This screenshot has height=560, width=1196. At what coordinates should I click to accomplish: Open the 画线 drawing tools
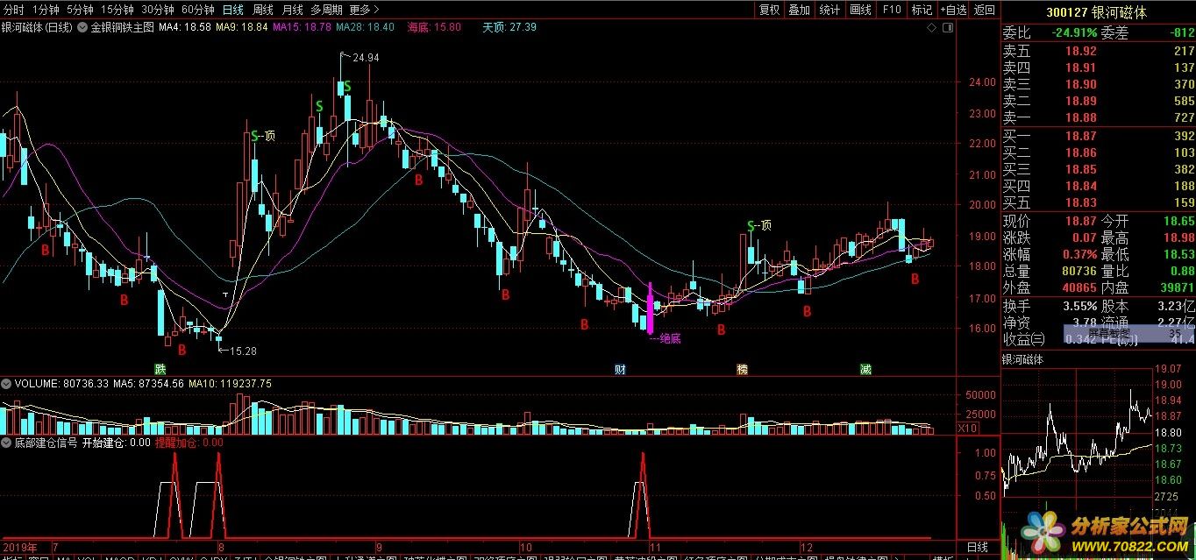(860, 10)
